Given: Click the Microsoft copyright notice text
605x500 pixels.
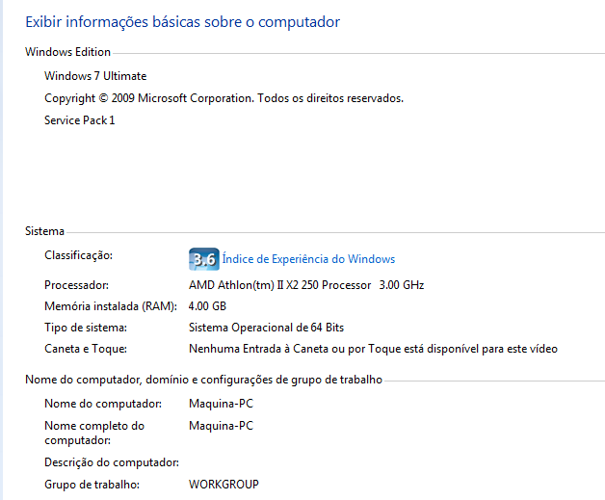Looking at the screenshot, I should (224, 98).
